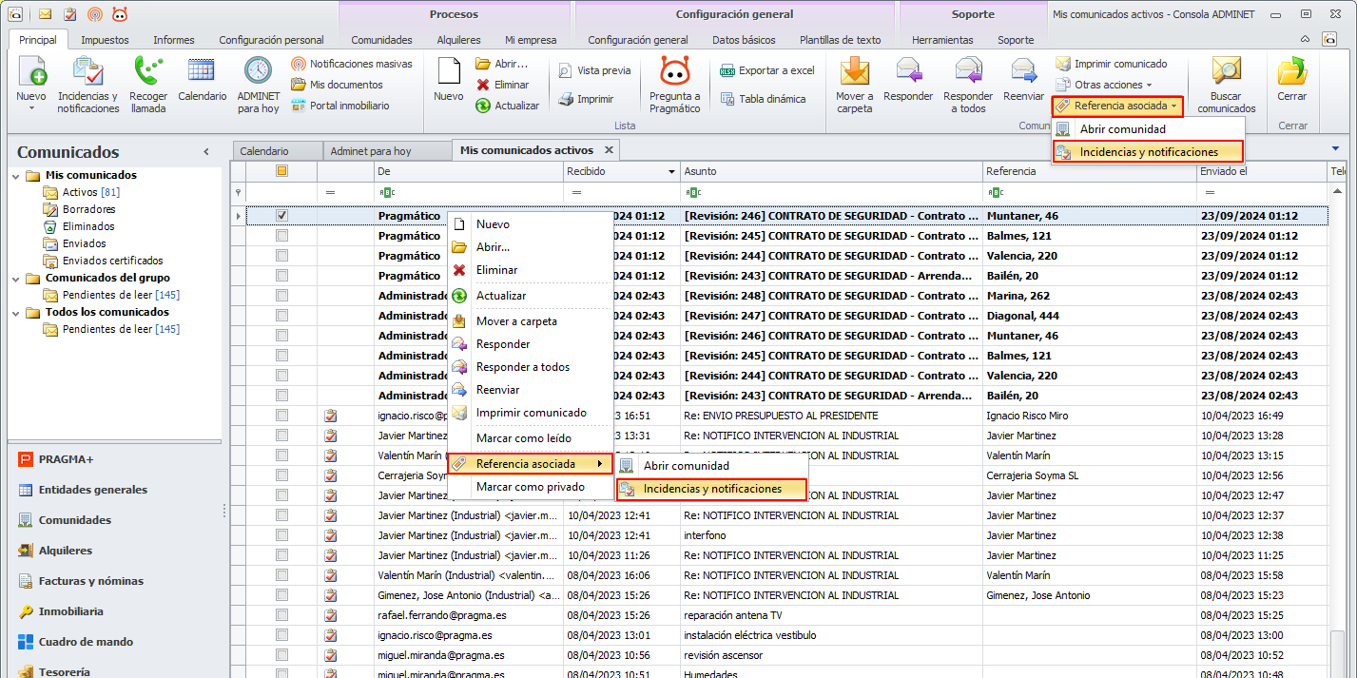Click Incidencias y notificaciones ribbon icon
This screenshot has height=678, width=1357.
coord(87,72)
